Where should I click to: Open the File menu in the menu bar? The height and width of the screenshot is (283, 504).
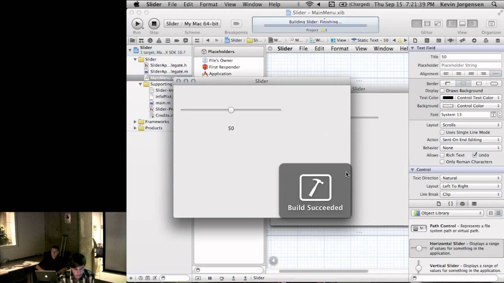pyautogui.click(x=172, y=4)
